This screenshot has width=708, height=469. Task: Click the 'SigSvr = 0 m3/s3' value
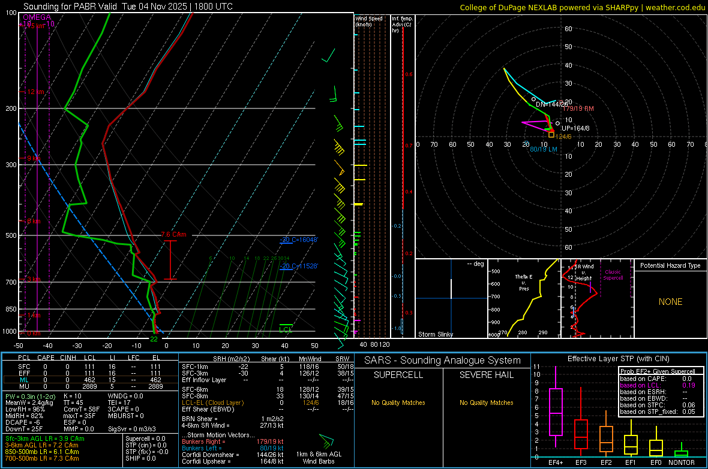[132, 429]
